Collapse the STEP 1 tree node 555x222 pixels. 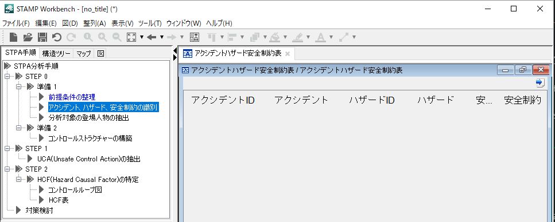[x=7, y=149]
